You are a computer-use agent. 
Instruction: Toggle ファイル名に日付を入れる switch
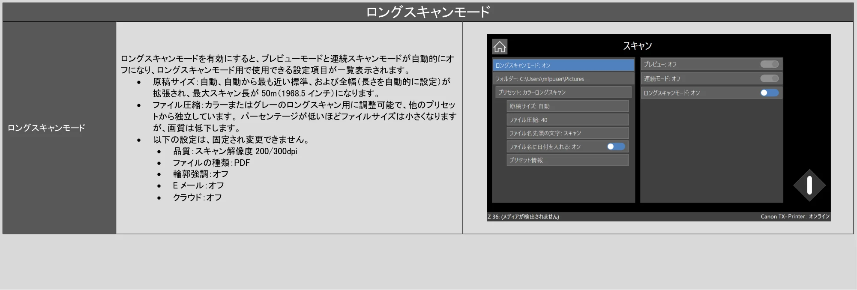[616, 146]
